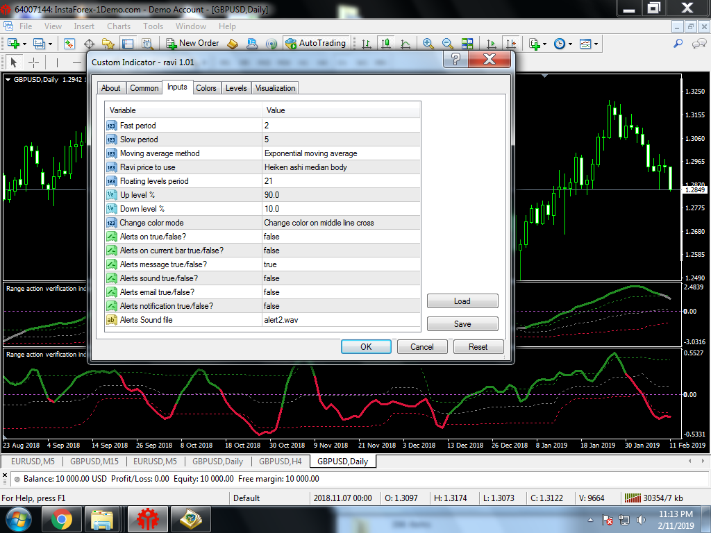This screenshot has width=711, height=533.
Task: Open the Strategy Tester magnifier icon
Action: pos(147,44)
